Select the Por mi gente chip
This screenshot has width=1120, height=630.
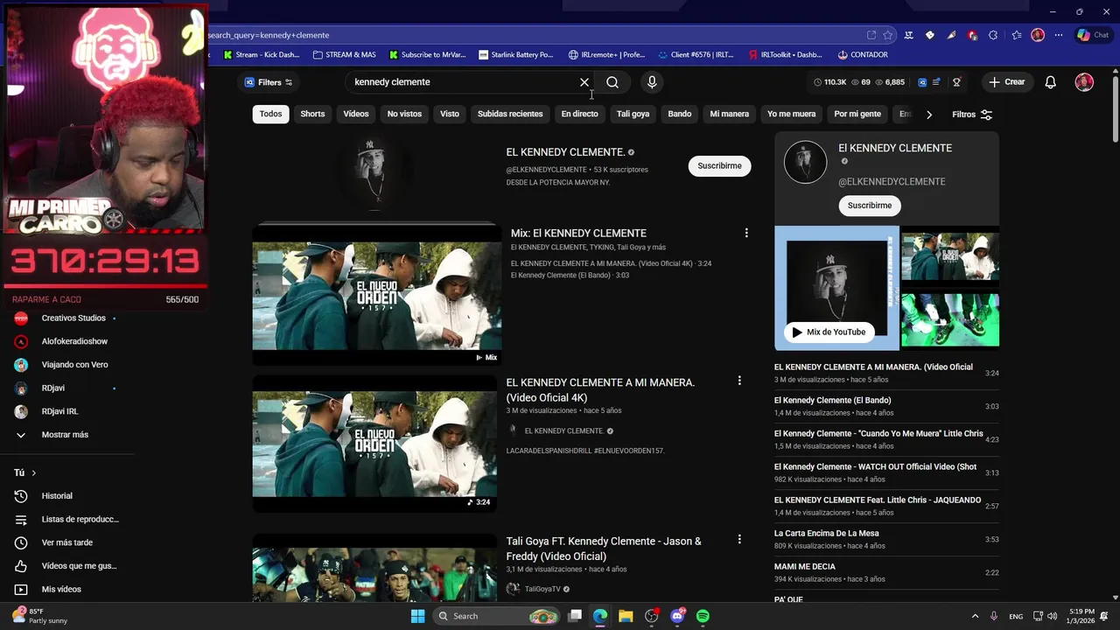tap(857, 114)
